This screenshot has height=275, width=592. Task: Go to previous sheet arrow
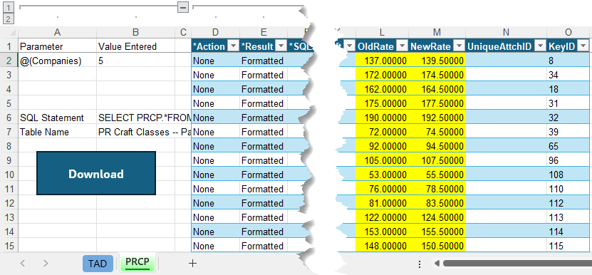click(23, 264)
